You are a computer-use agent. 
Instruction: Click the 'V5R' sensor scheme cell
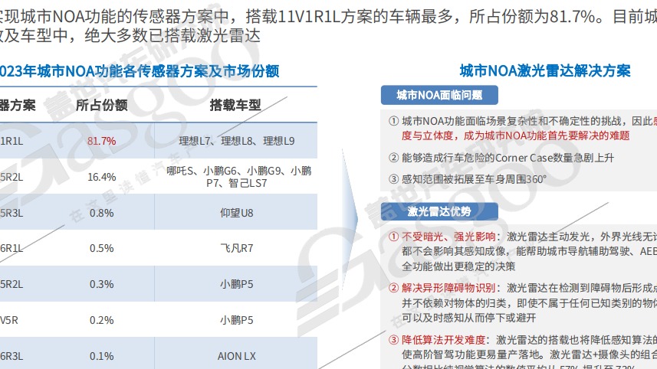9,320
